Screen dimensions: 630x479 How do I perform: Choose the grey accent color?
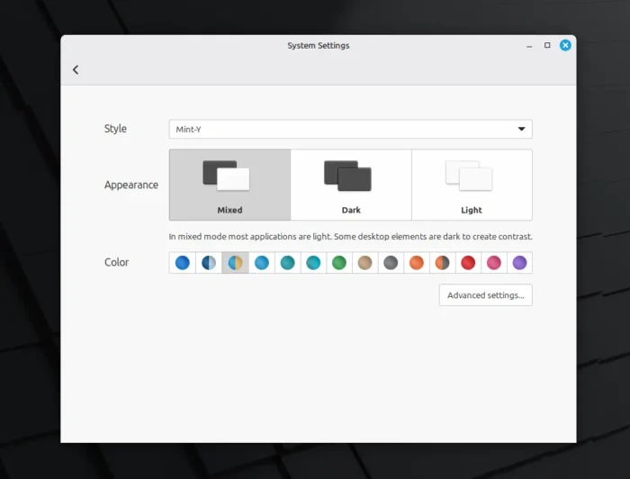click(x=391, y=263)
